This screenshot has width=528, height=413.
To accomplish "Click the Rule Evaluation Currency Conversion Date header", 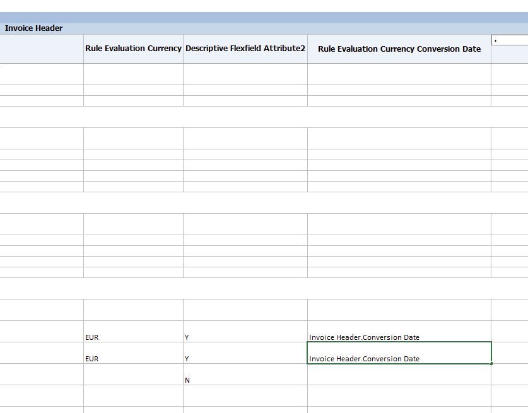I will coord(398,49).
